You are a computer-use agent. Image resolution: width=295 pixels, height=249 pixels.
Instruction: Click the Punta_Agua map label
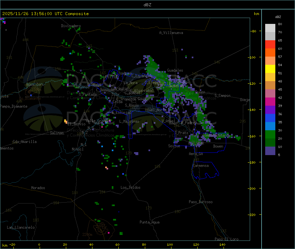[x=149, y=222]
